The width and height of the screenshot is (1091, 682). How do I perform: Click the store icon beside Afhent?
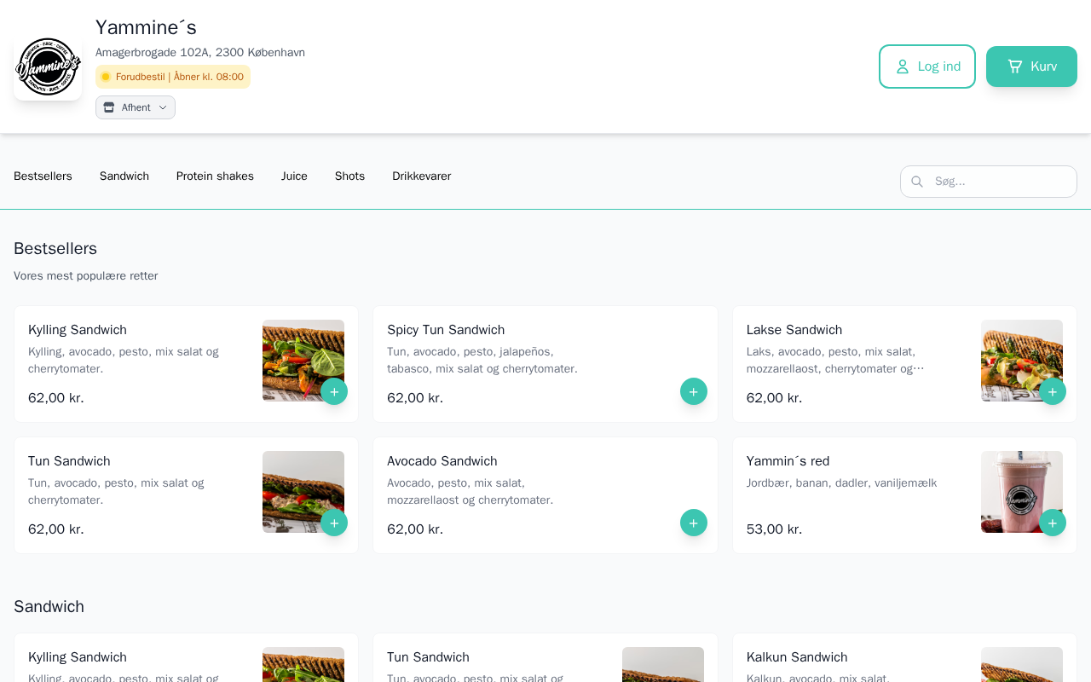click(109, 107)
